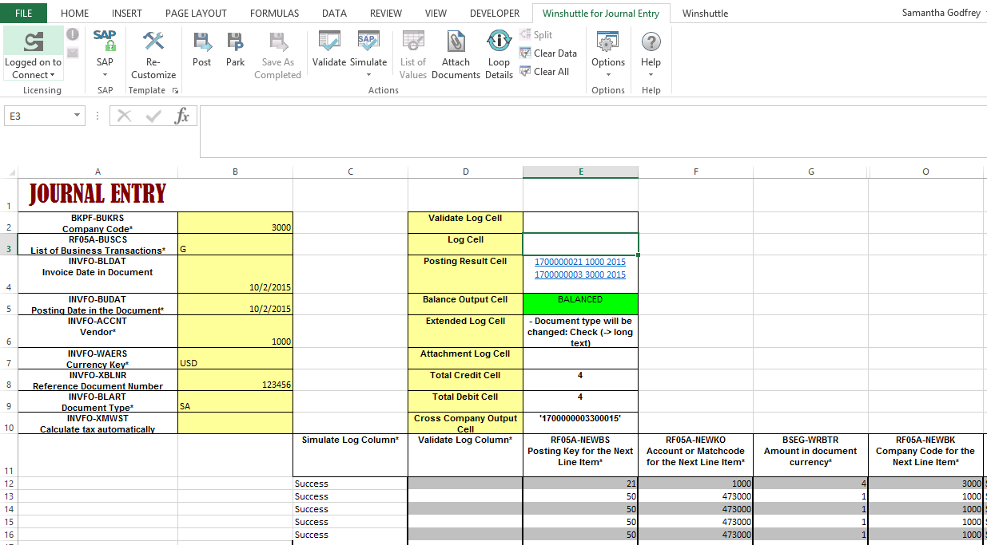Open the Help dropdown
This screenshot has height=545, width=987.
[651, 54]
